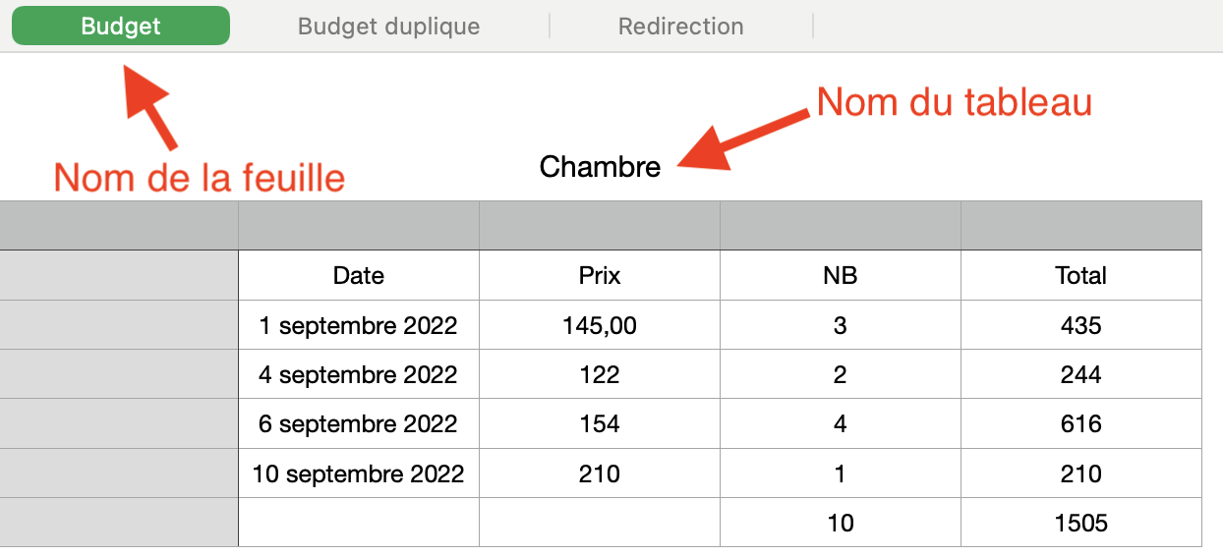Viewport: 1223px width, 556px height.
Task: Click the 1 septembre 2022 date cell
Action: (x=359, y=325)
